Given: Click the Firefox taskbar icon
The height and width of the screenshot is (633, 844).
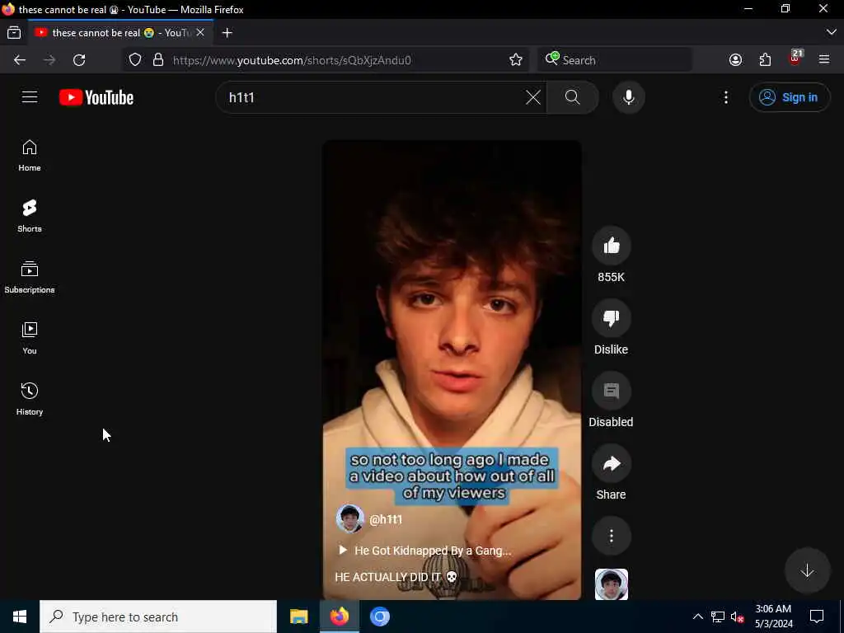Looking at the screenshot, I should tap(339, 617).
